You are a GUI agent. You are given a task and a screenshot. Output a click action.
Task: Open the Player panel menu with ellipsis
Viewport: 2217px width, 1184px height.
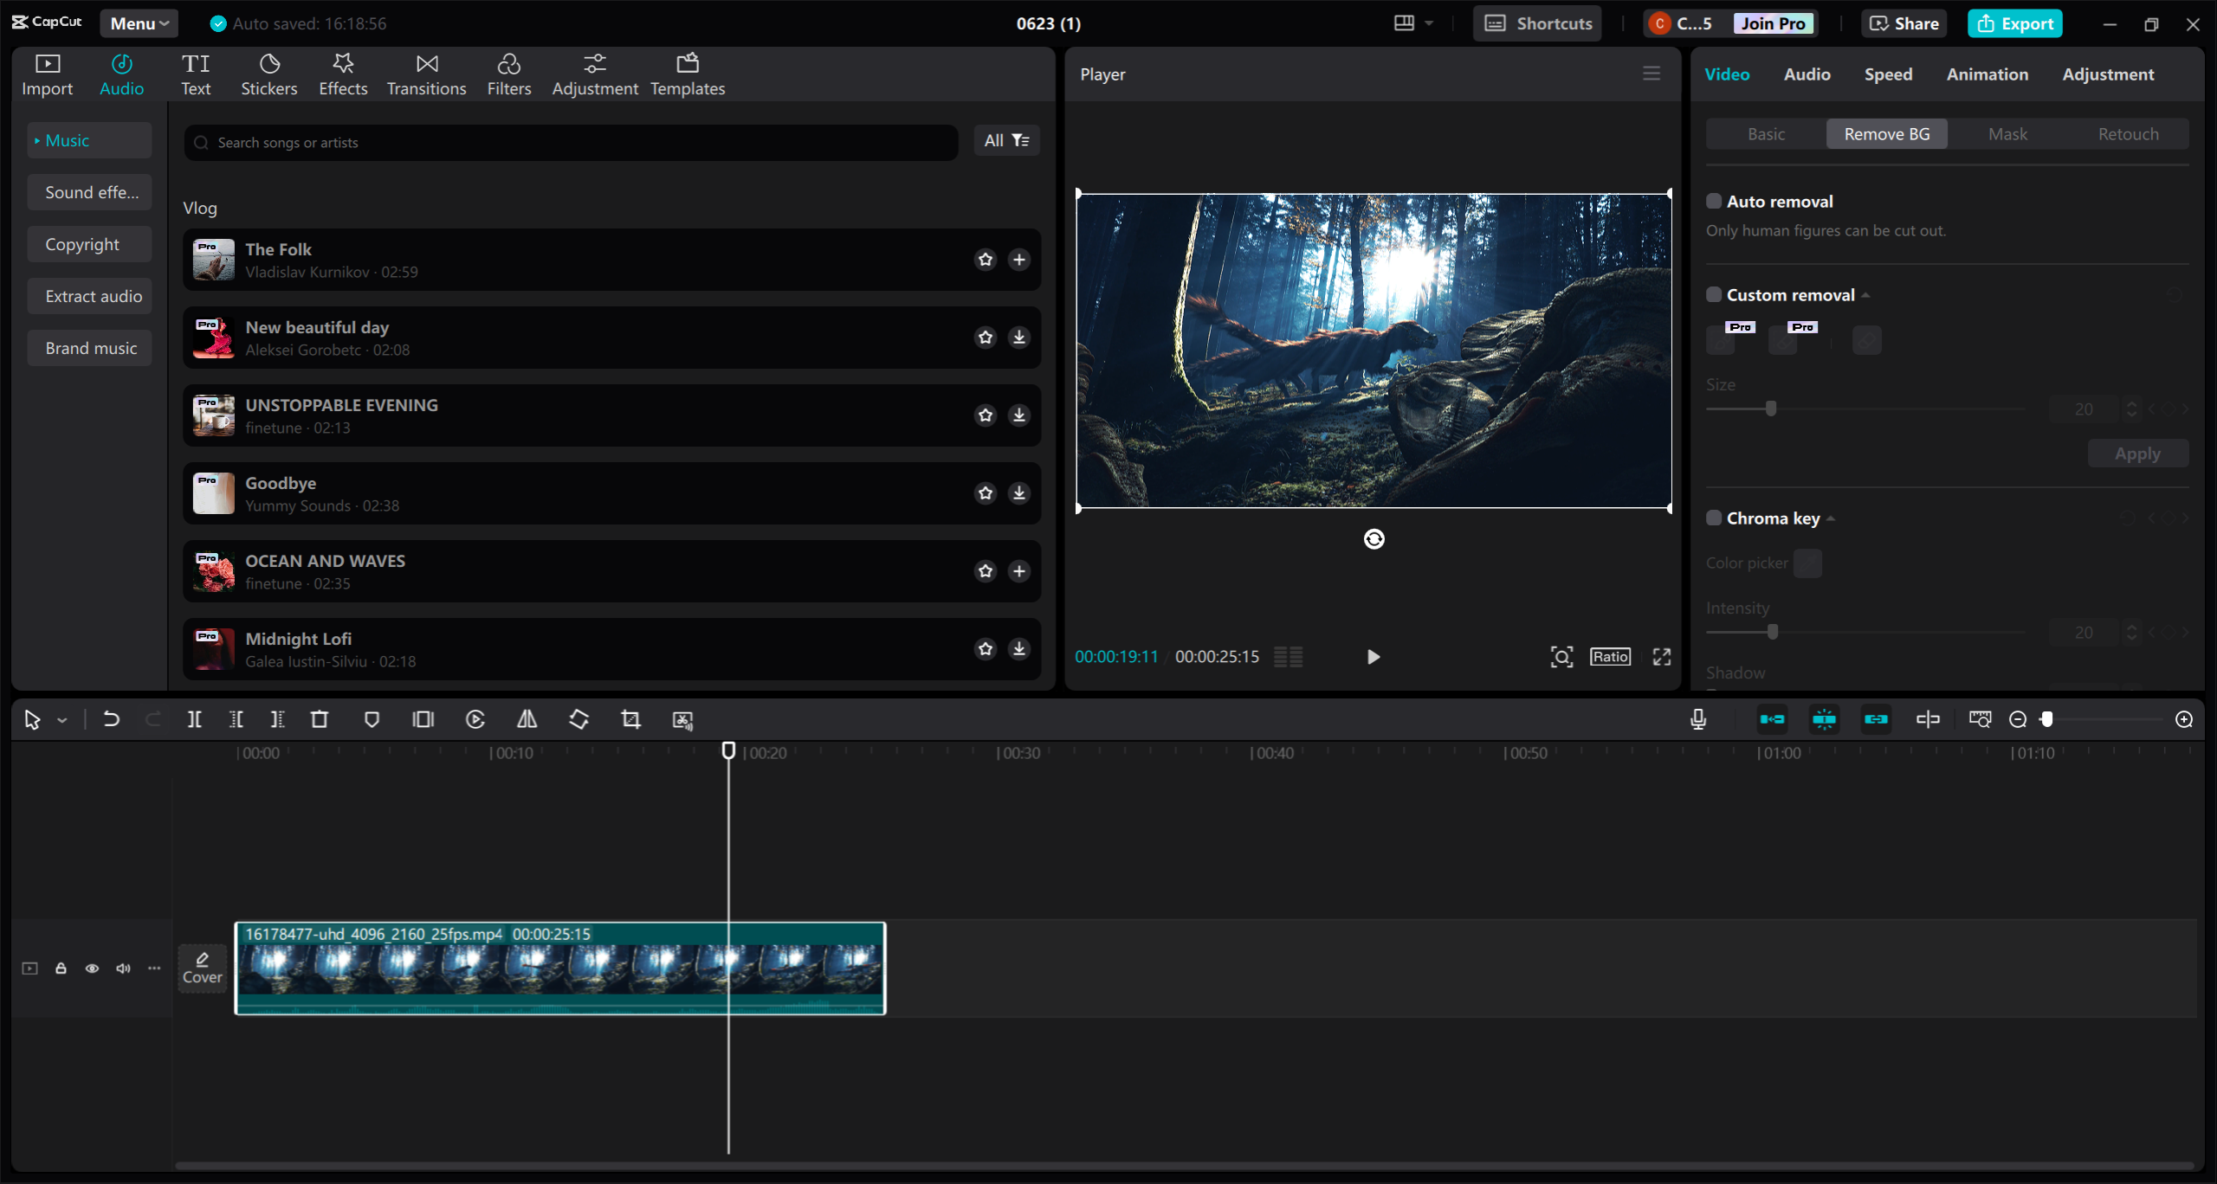(1652, 74)
